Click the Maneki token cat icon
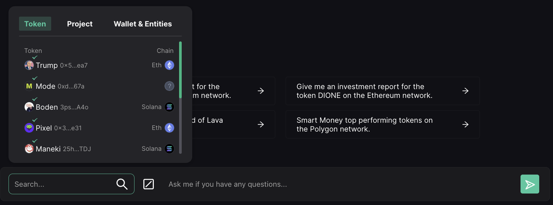The height and width of the screenshot is (205, 553). tap(29, 149)
